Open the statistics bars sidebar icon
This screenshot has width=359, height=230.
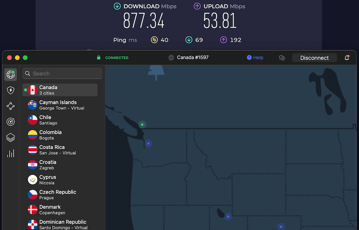point(11,153)
